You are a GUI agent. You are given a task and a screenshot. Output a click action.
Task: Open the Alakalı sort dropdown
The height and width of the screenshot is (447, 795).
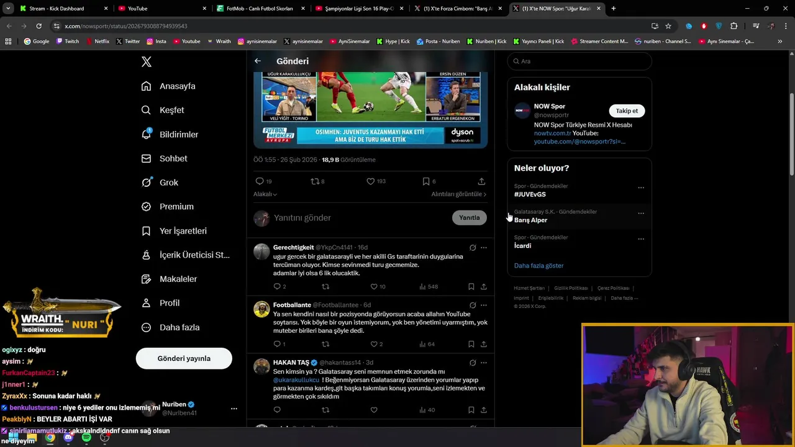[x=265, y=194]
